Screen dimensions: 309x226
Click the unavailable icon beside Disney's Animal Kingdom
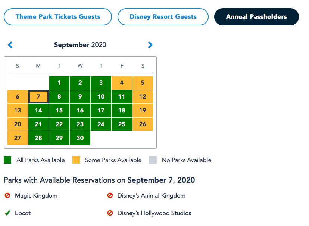110,195
